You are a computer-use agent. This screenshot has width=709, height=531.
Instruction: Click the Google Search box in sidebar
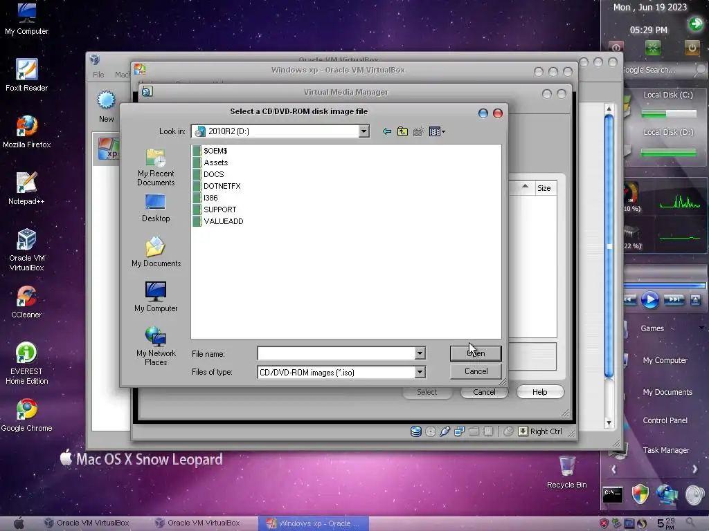[x=658, y=70]
